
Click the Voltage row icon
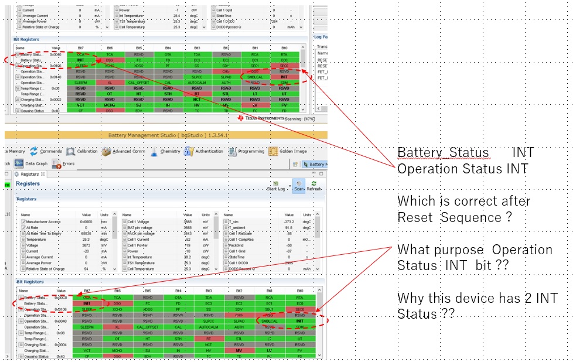tap(23, 245)
